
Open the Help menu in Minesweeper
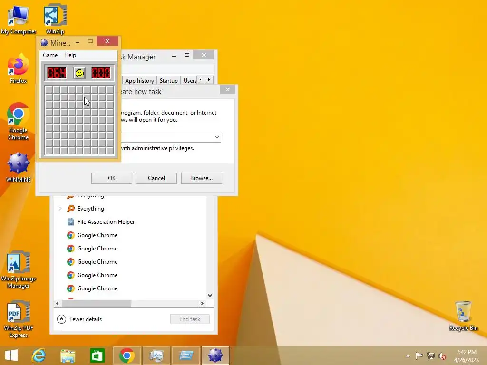pos(70,55)
